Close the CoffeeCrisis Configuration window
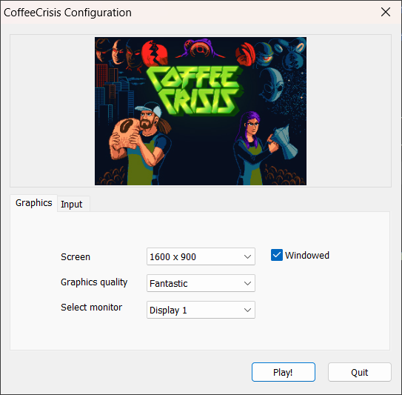Screen dimensions: 402x395 click(386, 12)
